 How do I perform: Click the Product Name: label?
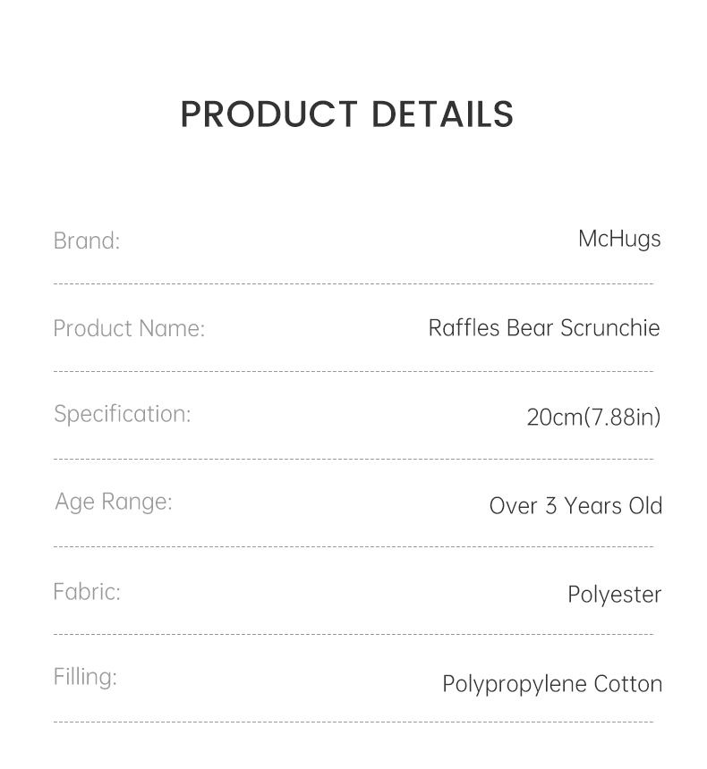tap(129, 328)
